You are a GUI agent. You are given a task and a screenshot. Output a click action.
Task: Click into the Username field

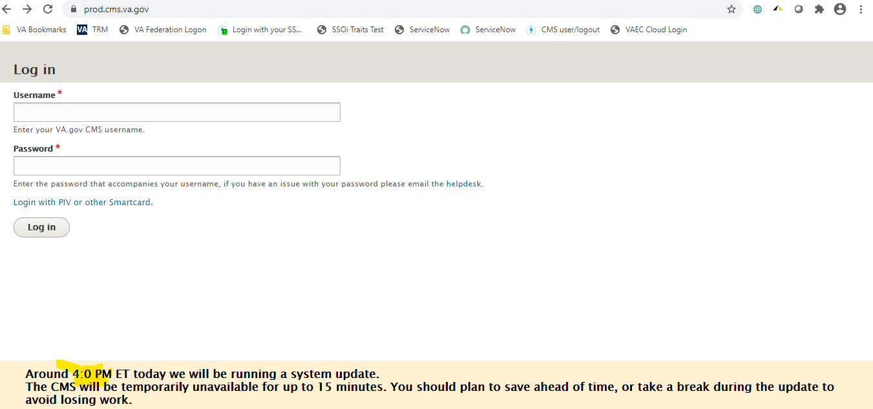pyautogui.click(x=177, y=112)
